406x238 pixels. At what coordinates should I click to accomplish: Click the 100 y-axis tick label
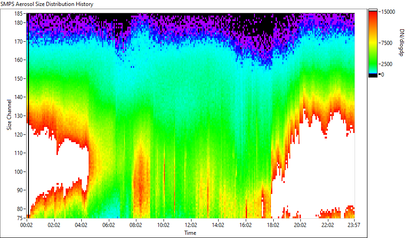[x=18, y=172]
